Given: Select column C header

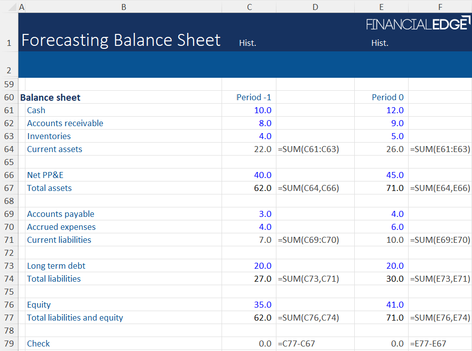Looking at the screenshot, I should tap(249, 7).
